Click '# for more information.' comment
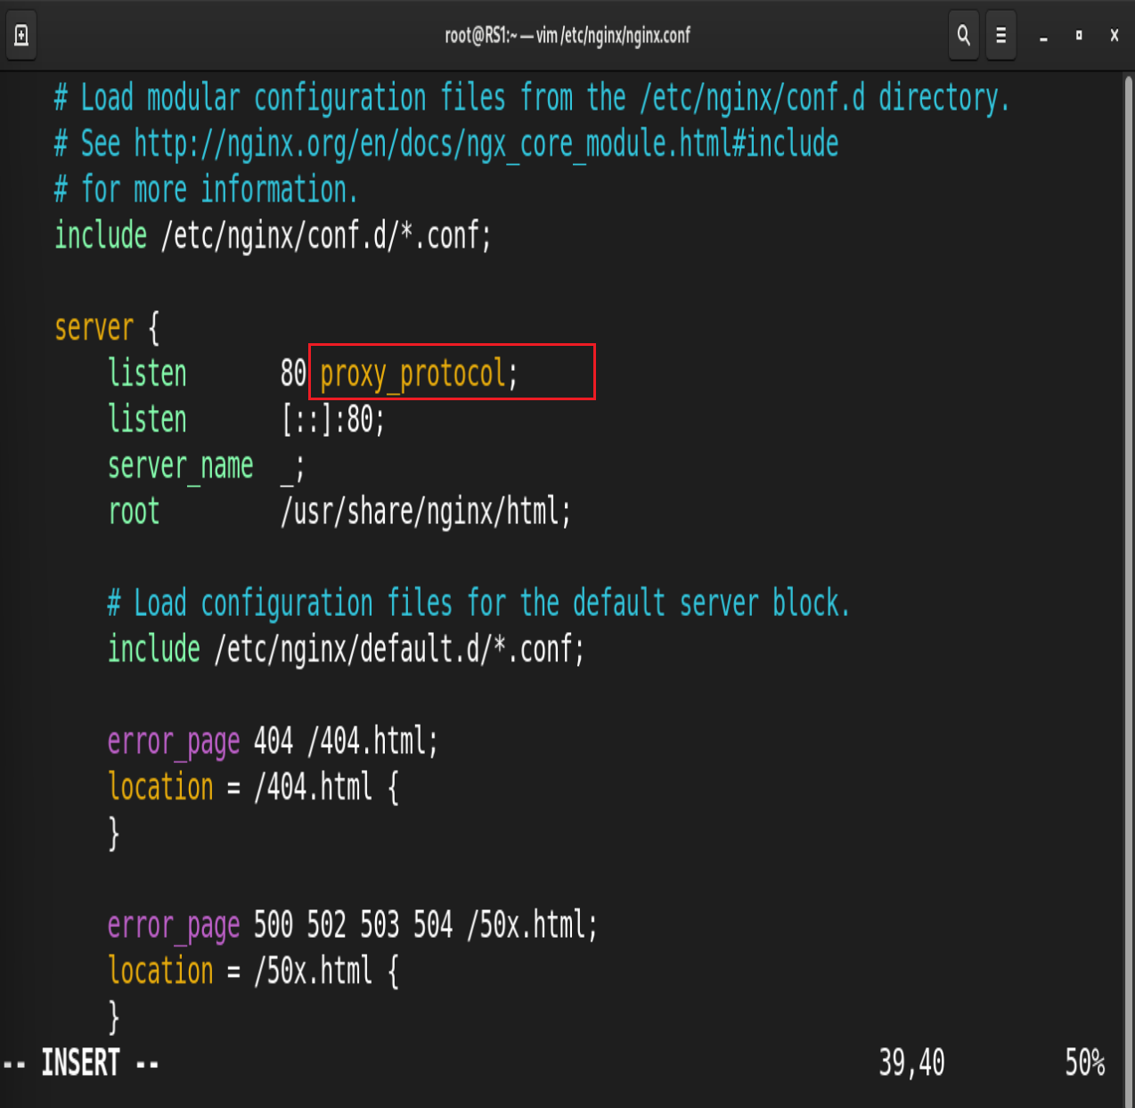The width and height of the screenshot is (1135, 1108). point(206,189)
